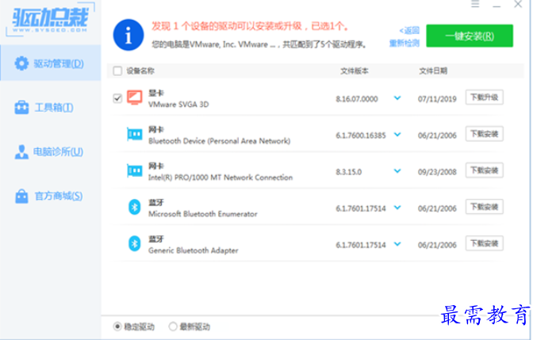
Task: Click Bluetooth icon for Generic Bluetooth Adapter
Action: point(134,243)
